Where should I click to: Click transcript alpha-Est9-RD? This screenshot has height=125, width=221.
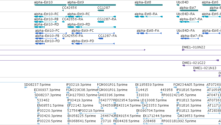point(91,27)
